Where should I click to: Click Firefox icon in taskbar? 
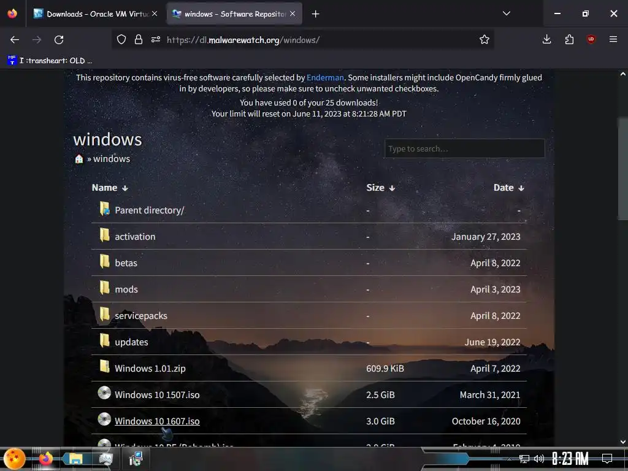(x=45, y=459)
